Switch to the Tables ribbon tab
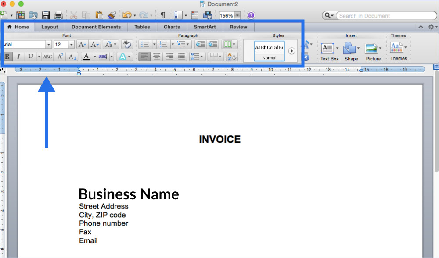439x258 pixels. coord(142,27)
